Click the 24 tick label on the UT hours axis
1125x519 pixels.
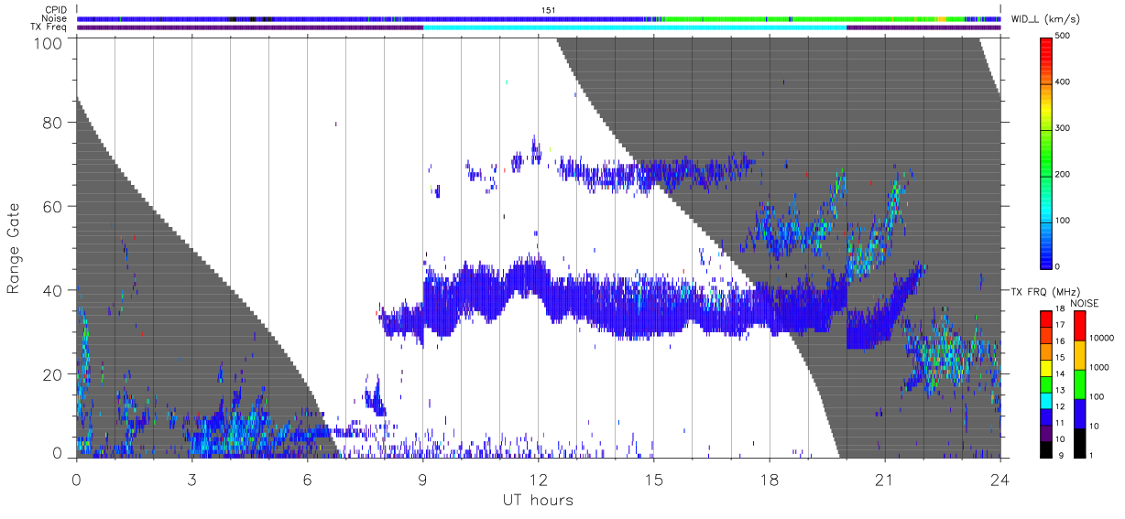coord(1000,479)
